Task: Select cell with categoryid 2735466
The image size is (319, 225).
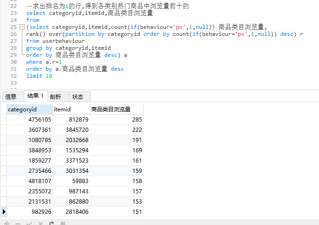Action: point(30,171)
